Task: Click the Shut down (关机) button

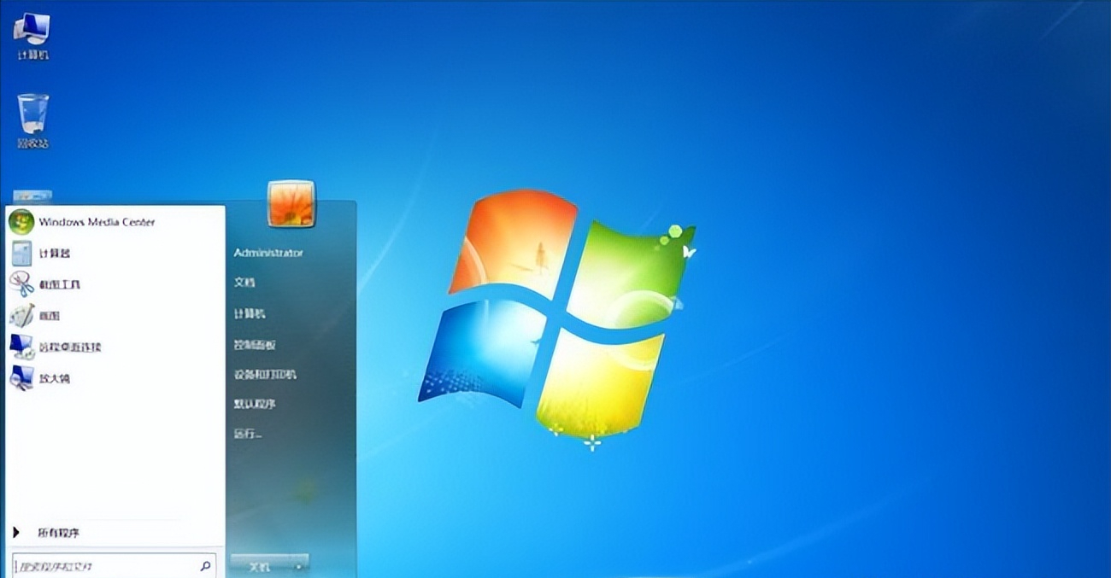Action: tap(260, 566)
